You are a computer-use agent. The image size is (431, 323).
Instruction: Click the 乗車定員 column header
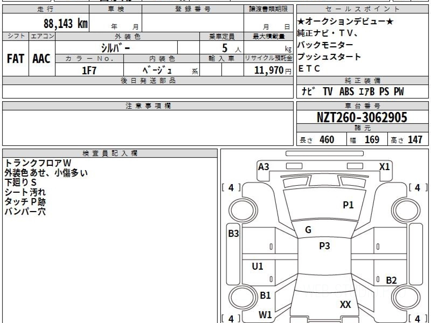(222, 36)
